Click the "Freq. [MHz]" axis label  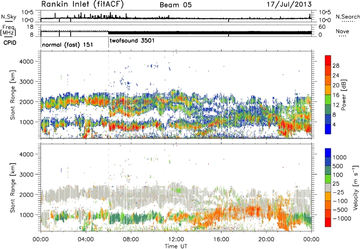pos(8,30)
